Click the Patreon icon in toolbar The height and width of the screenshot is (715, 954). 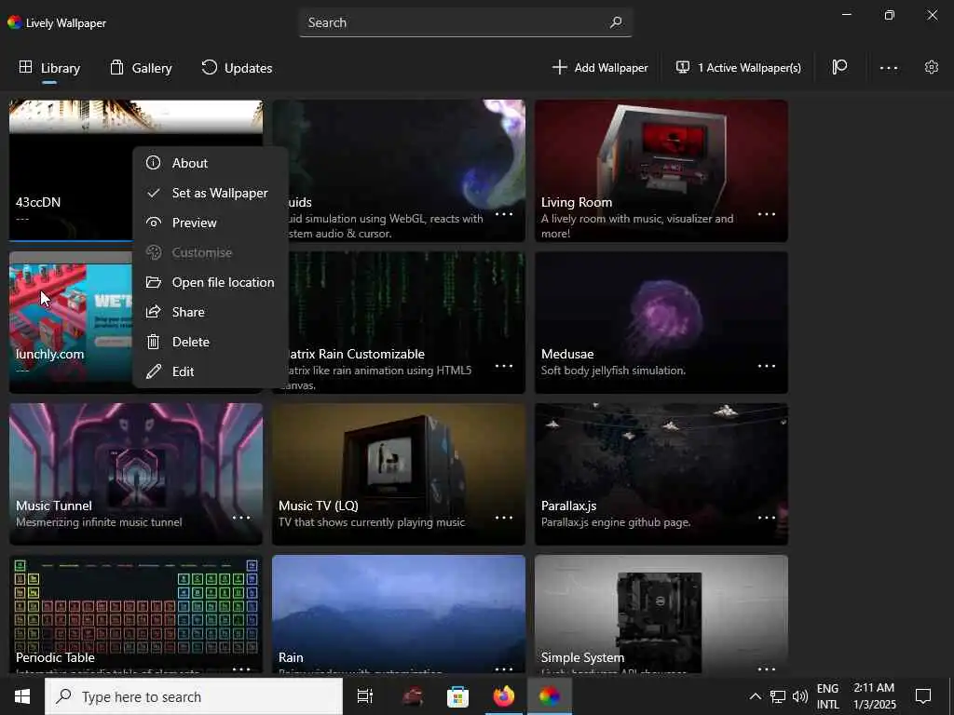pos(839,67)
